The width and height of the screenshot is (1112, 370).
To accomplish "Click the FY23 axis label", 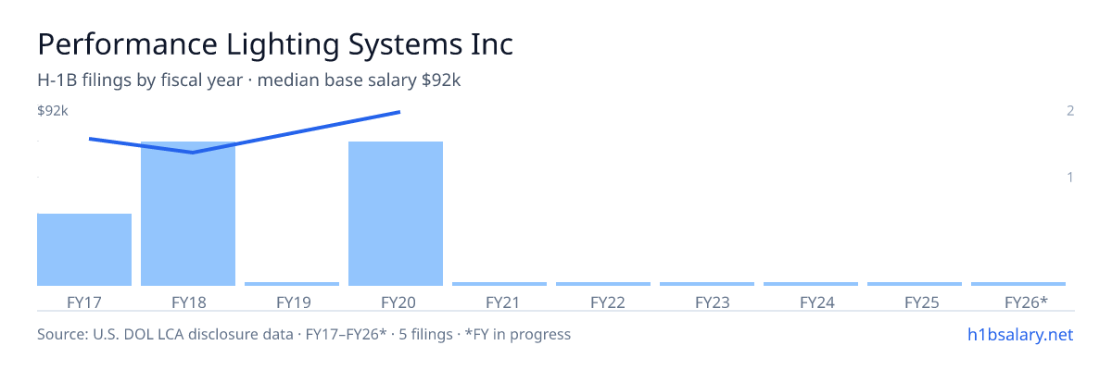I will 707,302.
